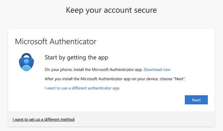Select the Start by getting the app heading

point(76,58)
